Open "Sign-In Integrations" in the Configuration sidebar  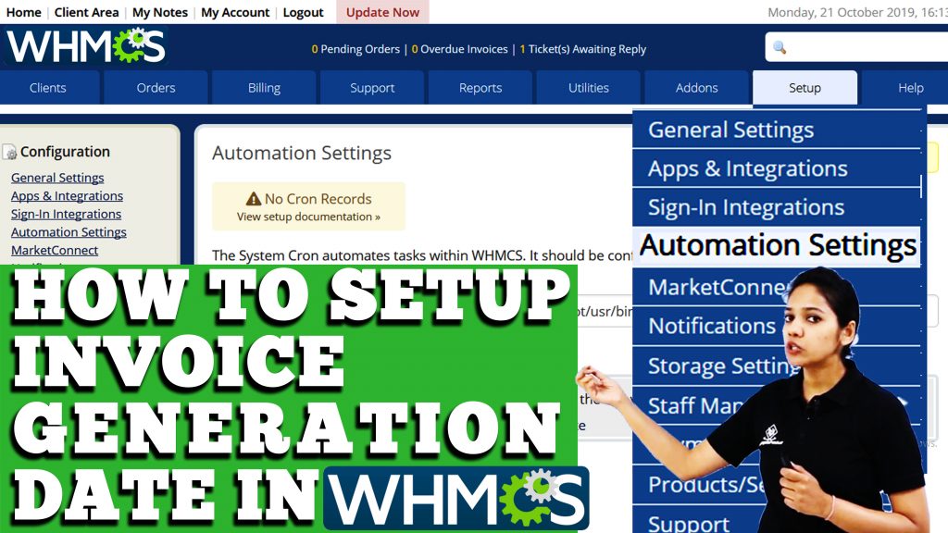[65, 214]
